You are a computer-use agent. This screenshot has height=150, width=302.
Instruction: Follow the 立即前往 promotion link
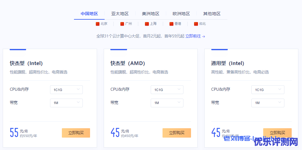tap(193, 36)
